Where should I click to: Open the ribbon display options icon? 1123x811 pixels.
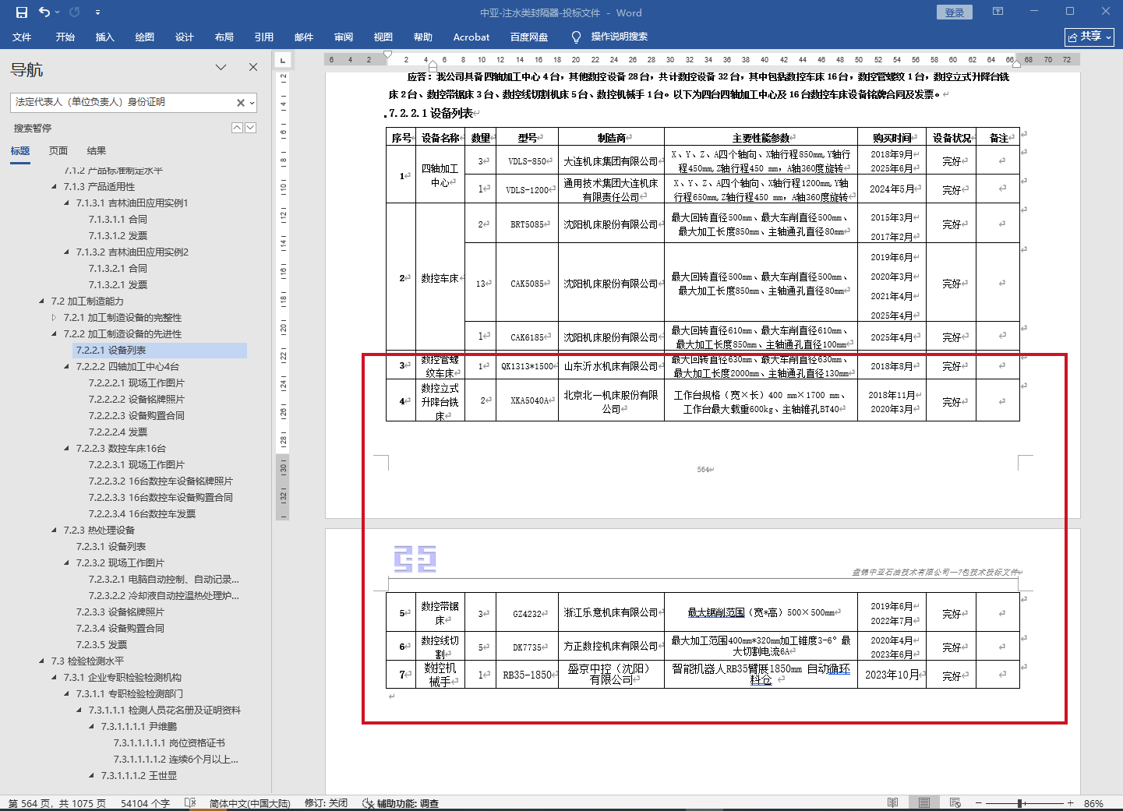[x=998, y=12]
